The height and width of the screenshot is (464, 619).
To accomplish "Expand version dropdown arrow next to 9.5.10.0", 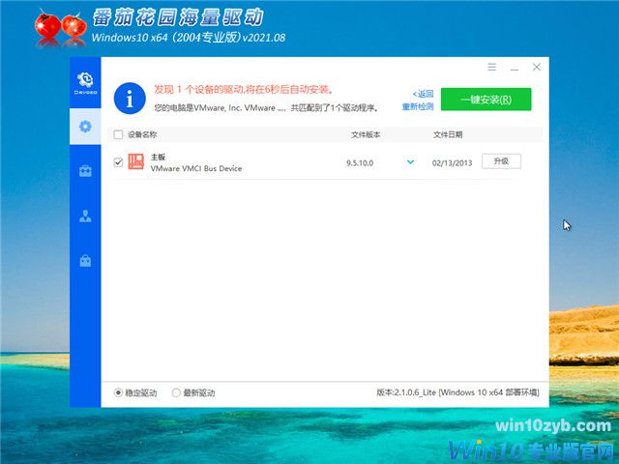I will click(x=410, y=161).
